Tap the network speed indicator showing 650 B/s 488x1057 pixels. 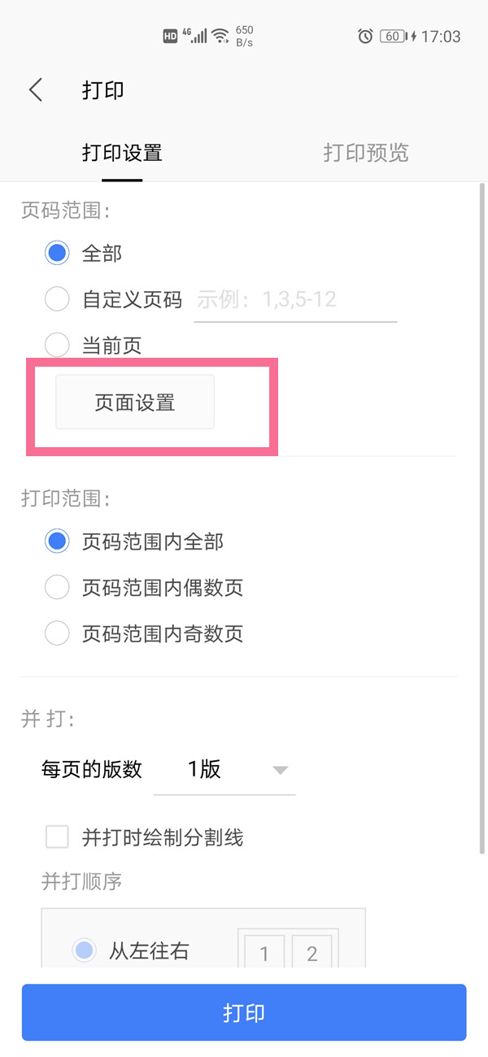click(244, 36)
